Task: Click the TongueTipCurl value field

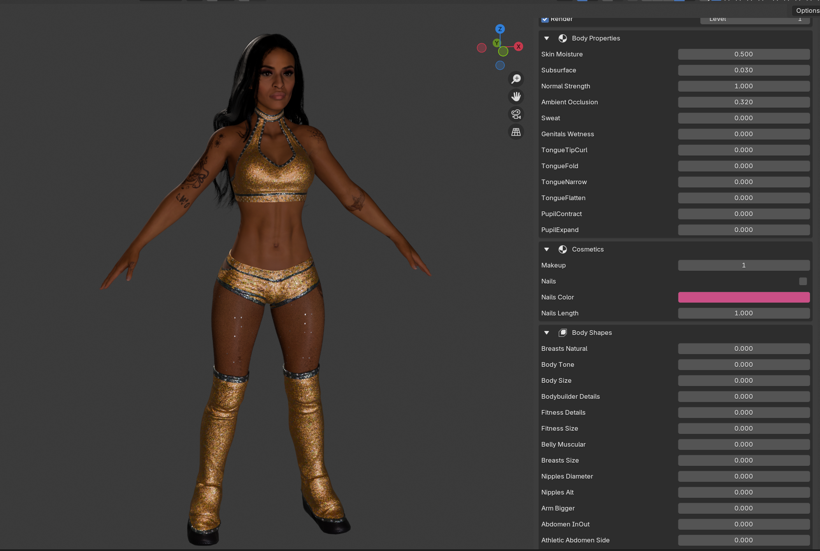Action: [744, 150]
